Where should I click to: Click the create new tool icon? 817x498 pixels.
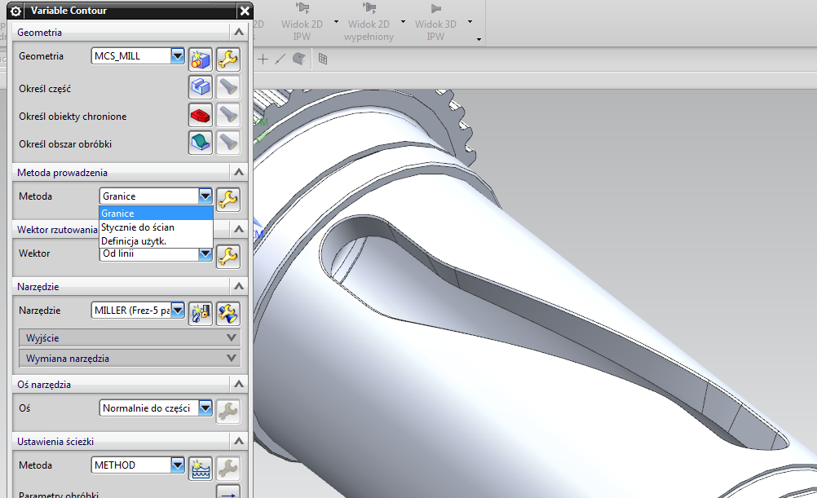[x=201, y=313]
